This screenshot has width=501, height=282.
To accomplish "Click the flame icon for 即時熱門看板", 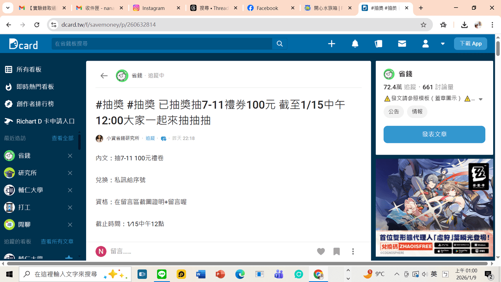I will (8, 87).
